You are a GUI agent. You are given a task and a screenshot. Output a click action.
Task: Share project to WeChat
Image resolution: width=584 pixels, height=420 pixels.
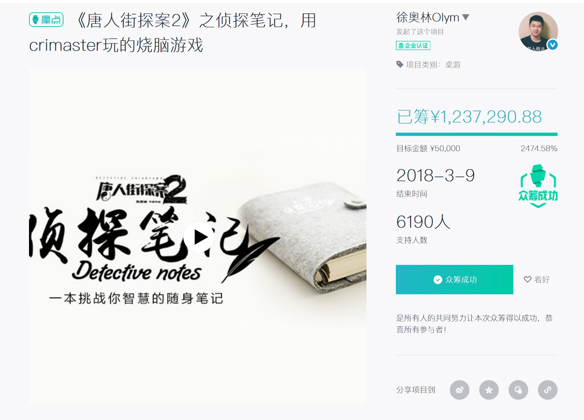[x=518, y=390]
